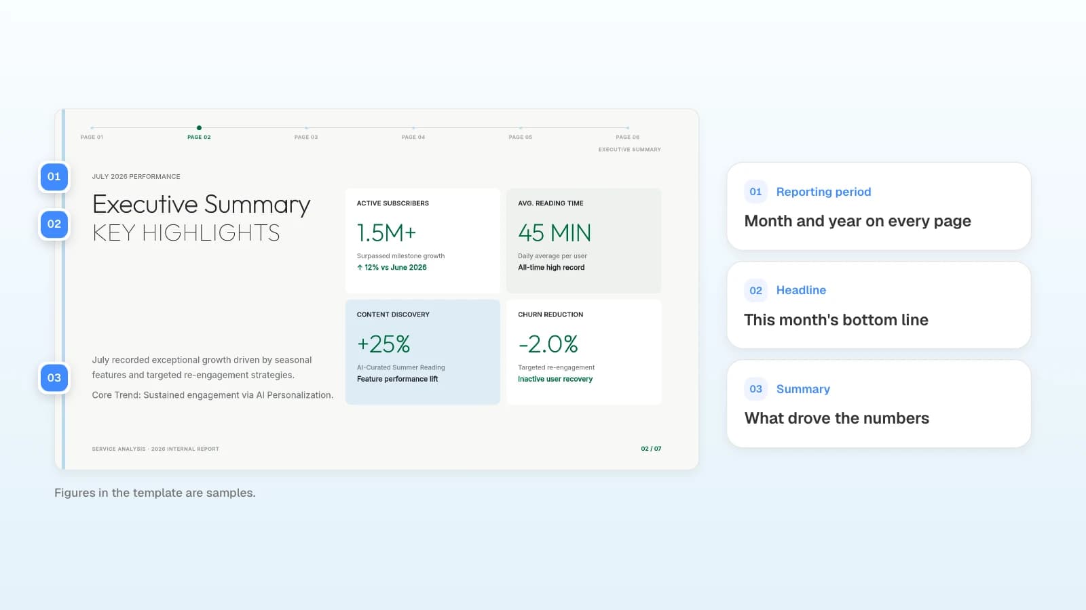Viewport: 1086px width, 610px height.
Task: Click the KEY HIGHLIGHTS subtitle
Action: (186, 232)
